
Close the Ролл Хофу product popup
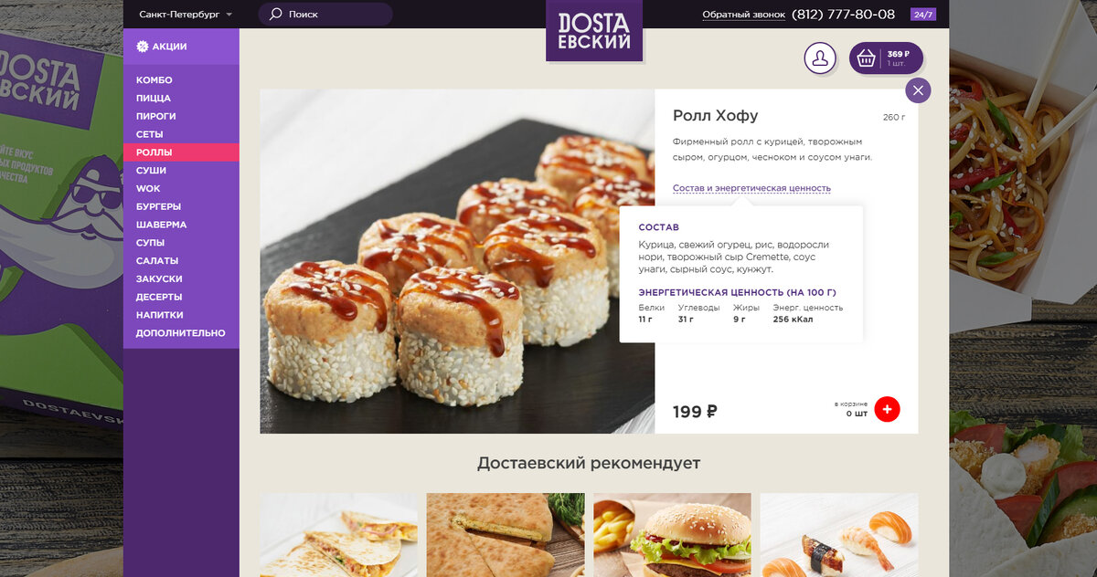coord(918,89)
